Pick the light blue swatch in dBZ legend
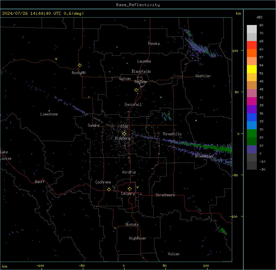 point(252,125)
